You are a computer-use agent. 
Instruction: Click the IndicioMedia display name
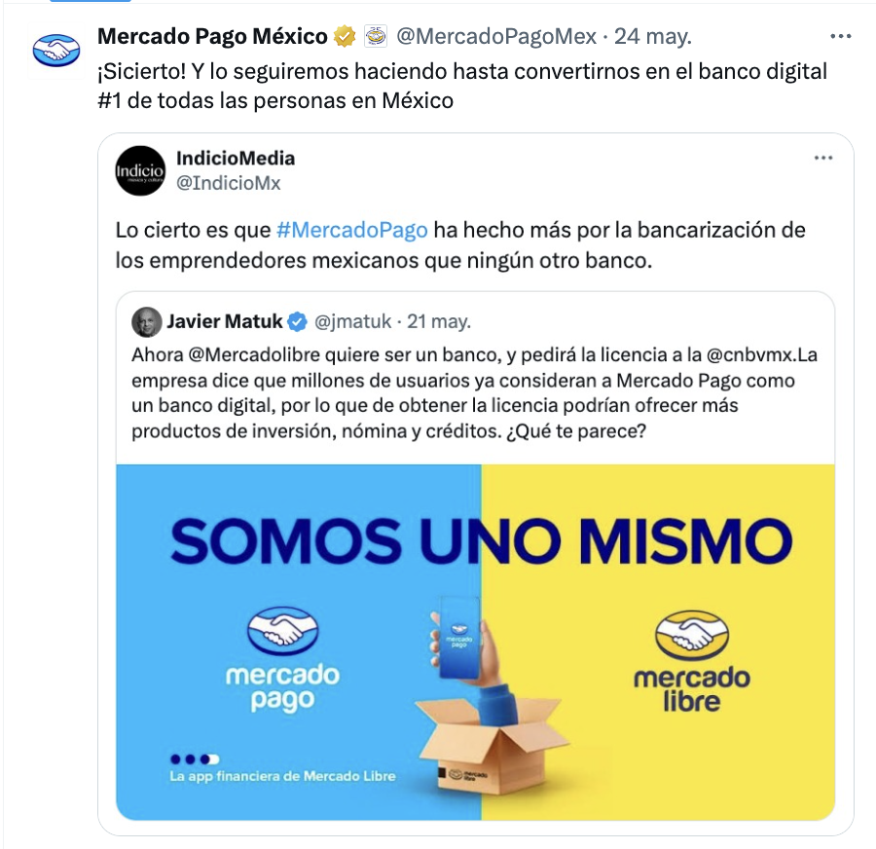point(236,158)
